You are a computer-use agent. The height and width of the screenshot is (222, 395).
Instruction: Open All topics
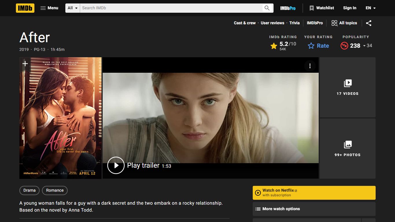point(344,23)
